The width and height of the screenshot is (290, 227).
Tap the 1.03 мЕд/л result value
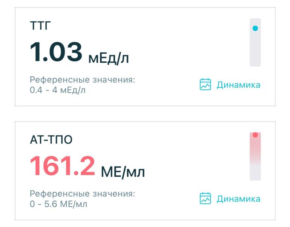coord(79,53)
